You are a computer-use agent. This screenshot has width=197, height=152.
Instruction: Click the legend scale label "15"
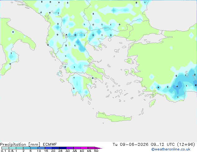pos(46,151)
